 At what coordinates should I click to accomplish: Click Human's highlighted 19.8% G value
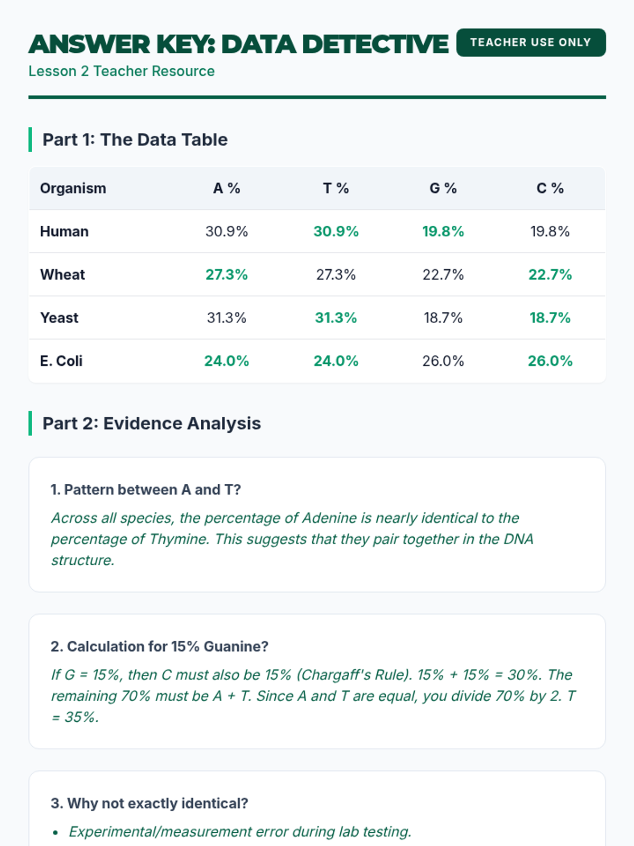(443, 232)
